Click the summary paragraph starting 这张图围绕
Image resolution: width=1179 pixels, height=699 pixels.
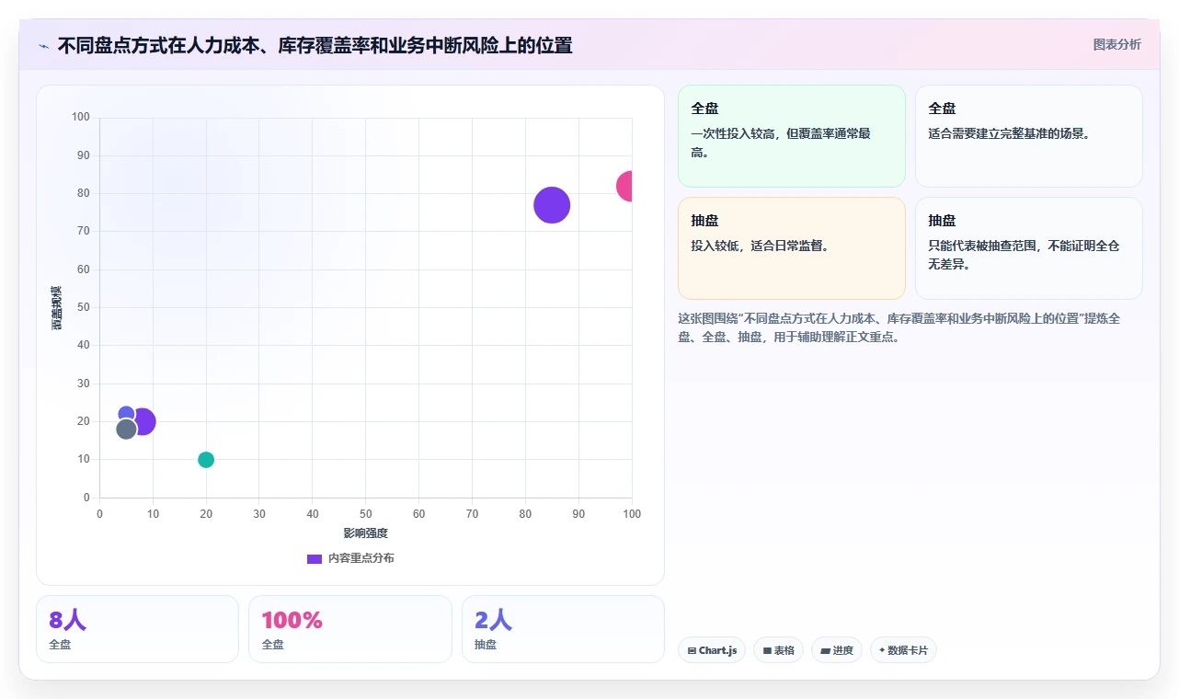[x=899, y=327]
